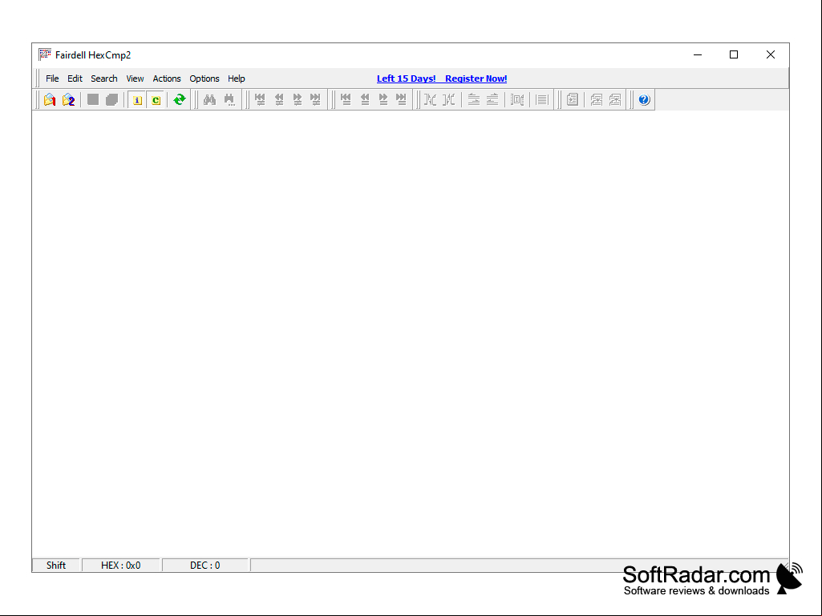
Task: Click the first bookmark page icon
Action: [596, 99]
